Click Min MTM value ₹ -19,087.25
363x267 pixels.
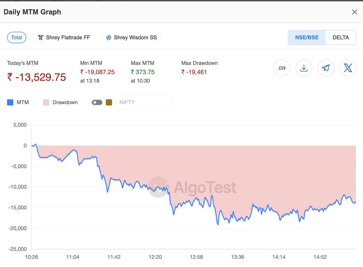point(97,72)
